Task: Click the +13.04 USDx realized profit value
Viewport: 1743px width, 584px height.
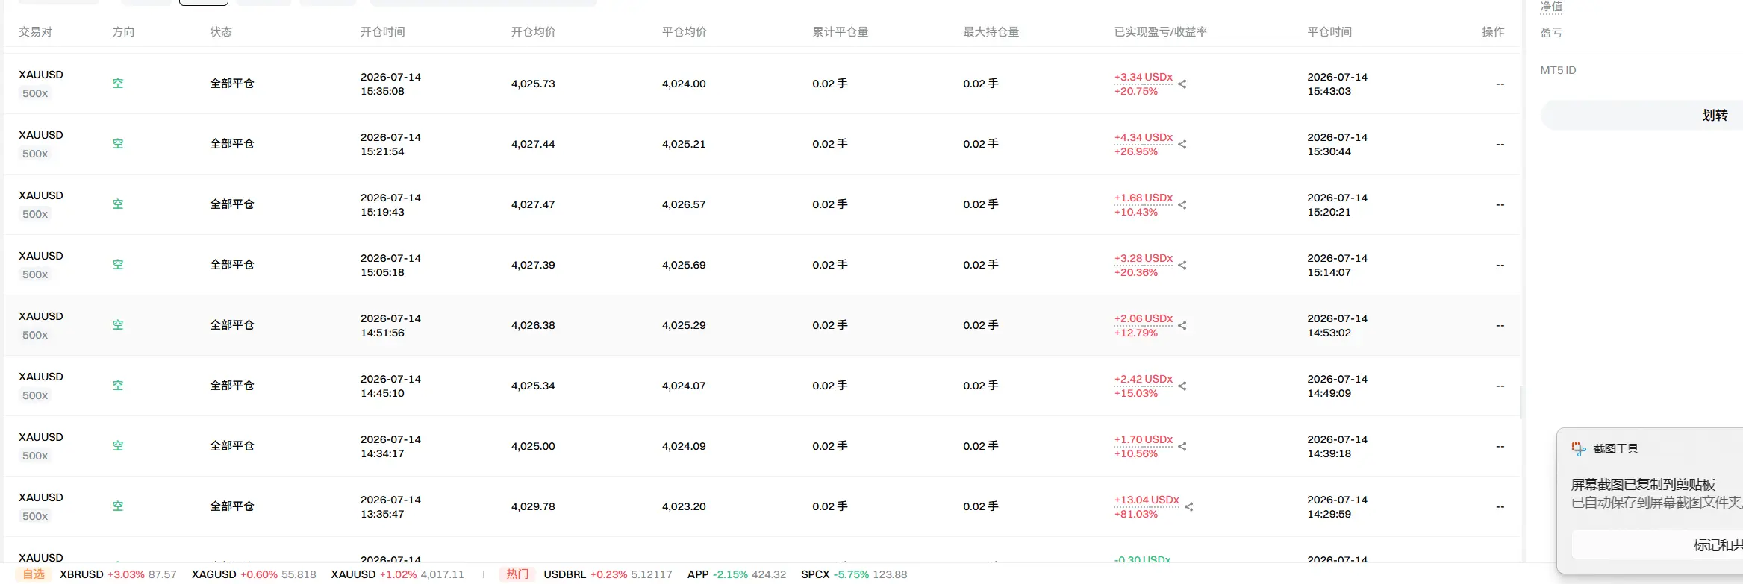Action: click(1147, 500)
